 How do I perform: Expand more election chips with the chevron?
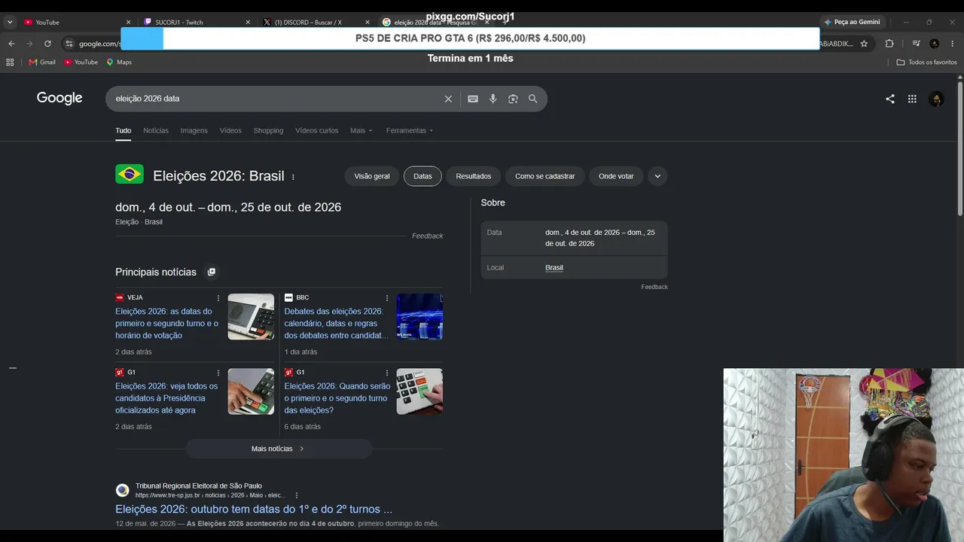click(x=657, y=176)
